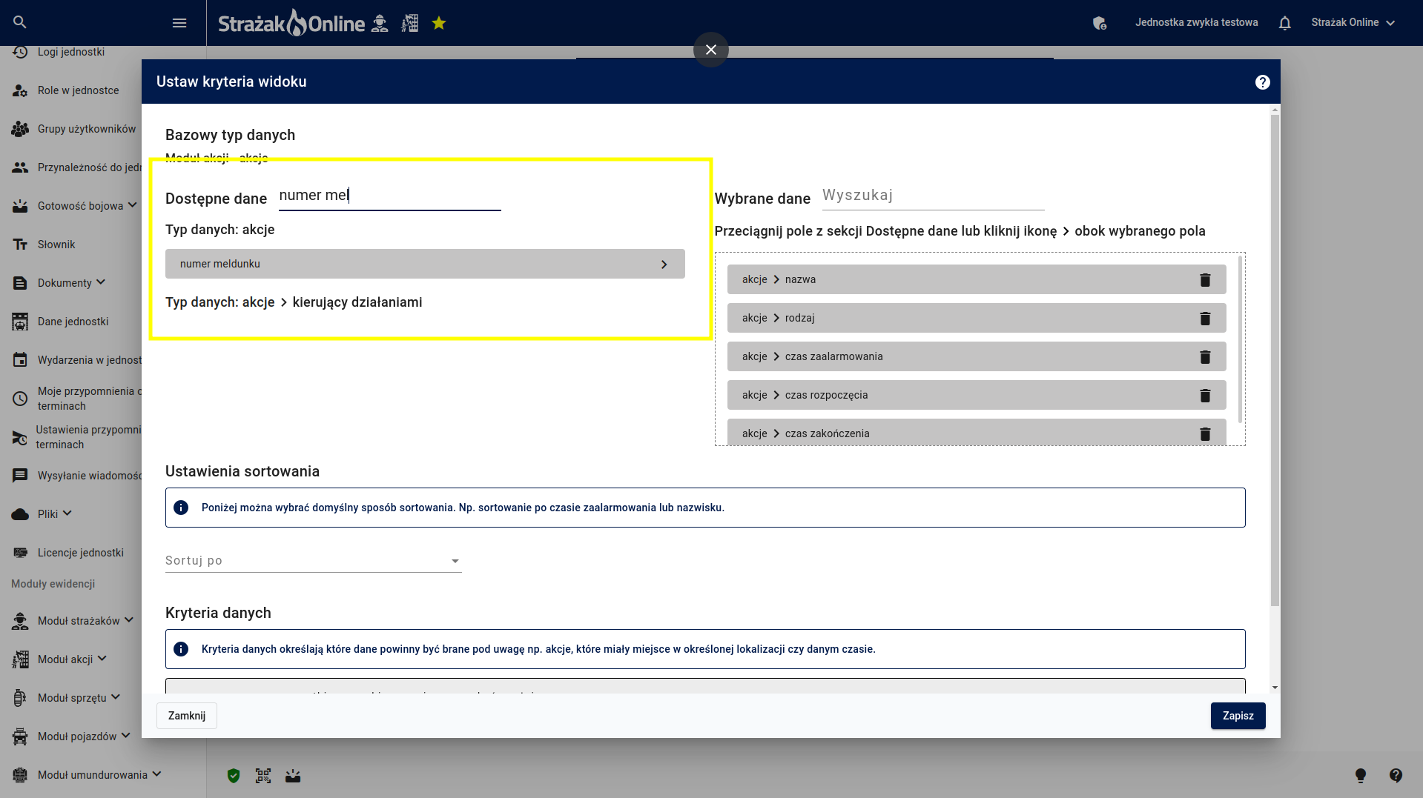Click the search magnifier icon

click(20, 22)
